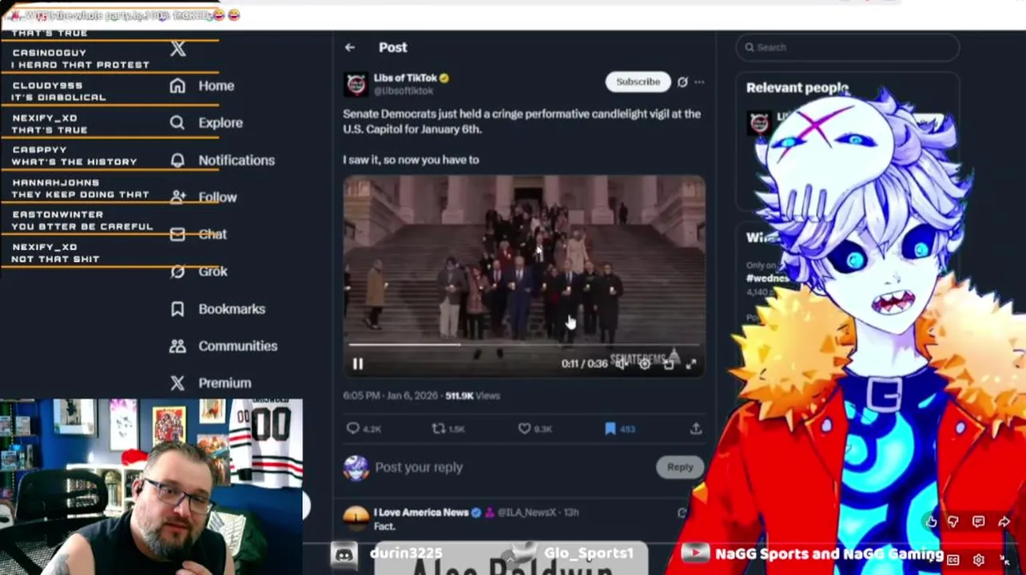
Task: Enable picture-in-picture on the tweet video
Action: (x=668, y=364)
